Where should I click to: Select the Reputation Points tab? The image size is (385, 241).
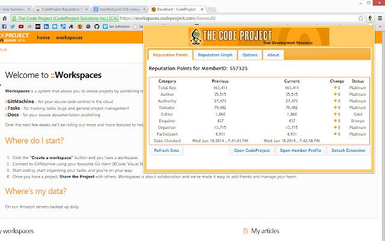point(170,55)
